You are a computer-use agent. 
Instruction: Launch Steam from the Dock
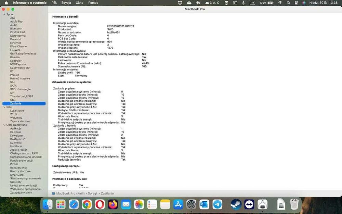[x=236, y=205]
